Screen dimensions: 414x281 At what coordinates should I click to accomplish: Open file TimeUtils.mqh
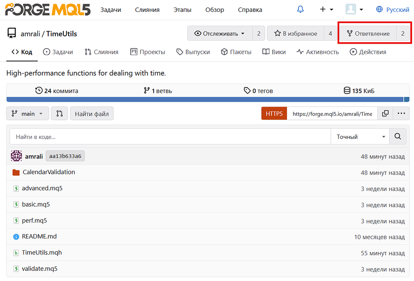tap(42, 253)
